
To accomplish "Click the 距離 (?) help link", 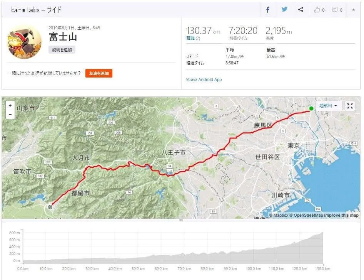I will 193,38.
